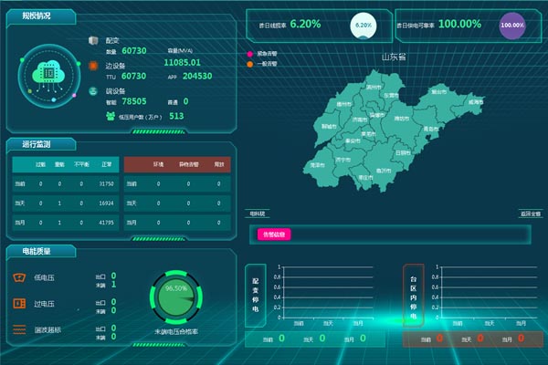Click the orange 边设备 icon
Viewport: 548px width, 365px height.
click(x=95, y=65)
